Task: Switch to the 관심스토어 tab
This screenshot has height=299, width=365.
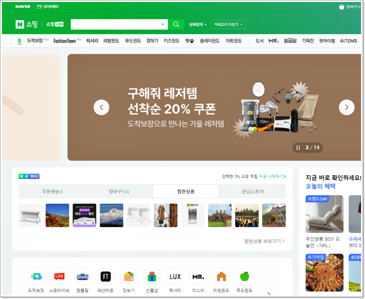Action: tap(253, 192)
